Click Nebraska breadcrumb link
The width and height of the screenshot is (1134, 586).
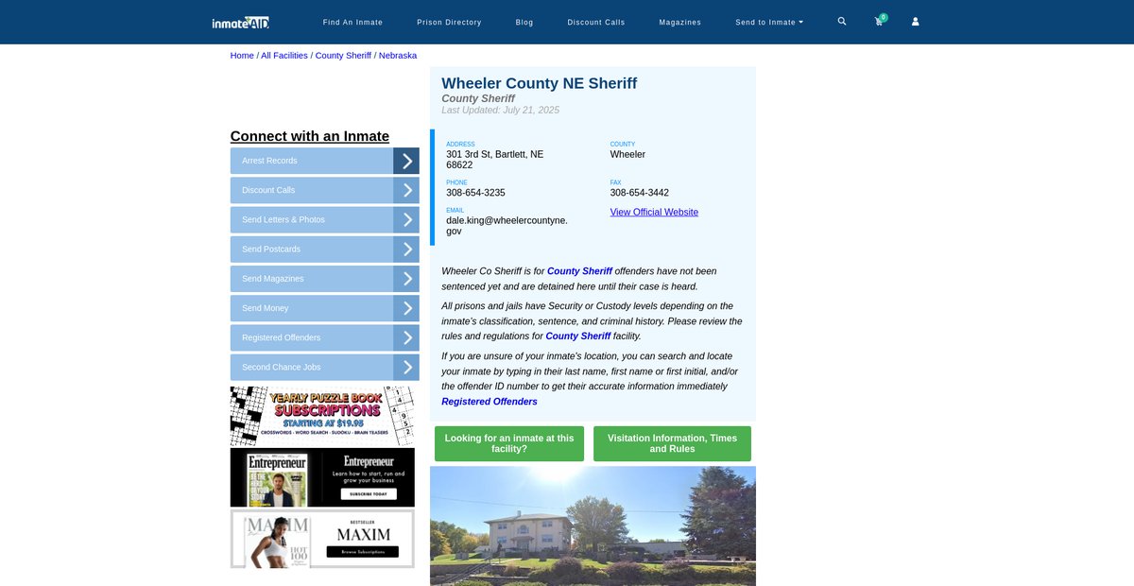click(x=398, y=56)
